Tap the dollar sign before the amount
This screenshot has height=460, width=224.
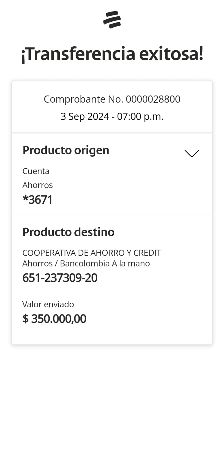pos(26,319)
